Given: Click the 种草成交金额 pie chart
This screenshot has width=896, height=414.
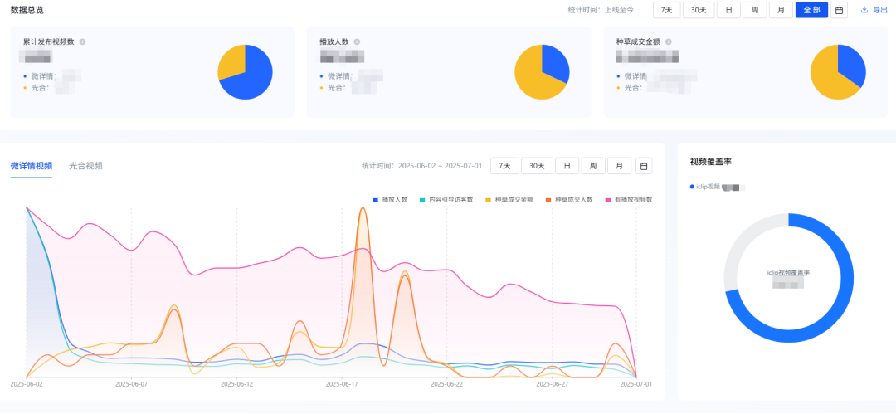Looking at the screenshot, I should point(838,72).
